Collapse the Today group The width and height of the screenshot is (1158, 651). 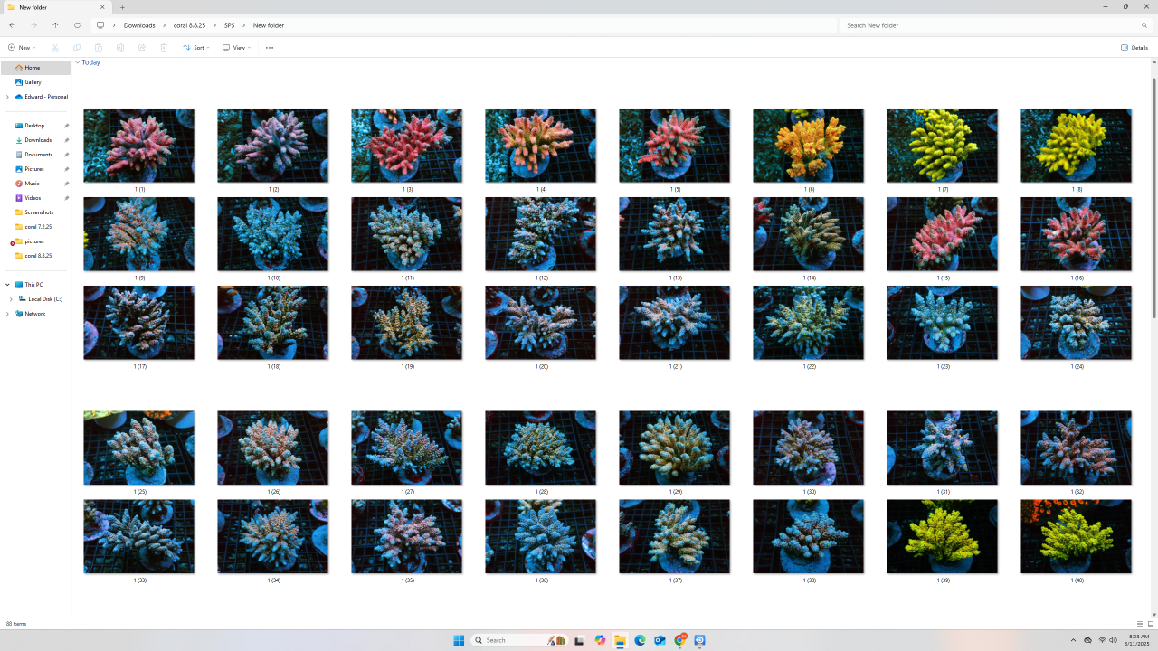78,62
